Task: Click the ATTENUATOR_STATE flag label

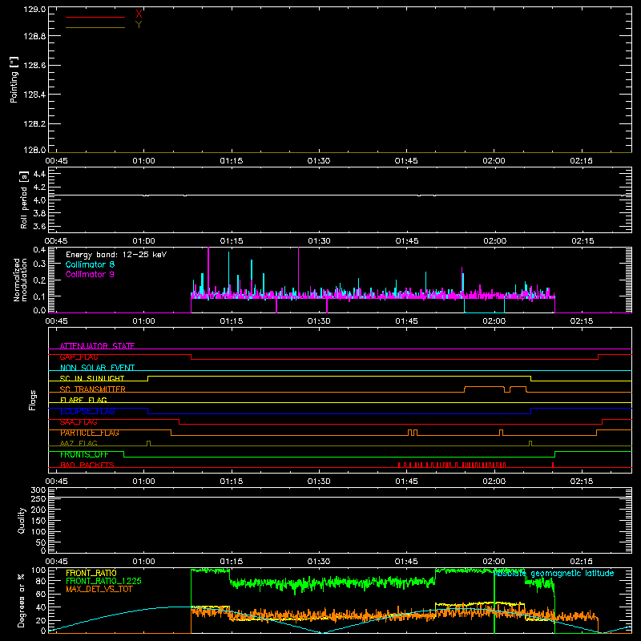Action: click(97, 346)
